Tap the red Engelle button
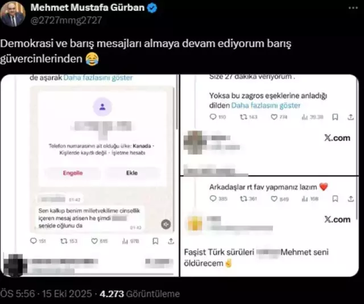Screen dimensions: 364x304 tap(73, 173)
